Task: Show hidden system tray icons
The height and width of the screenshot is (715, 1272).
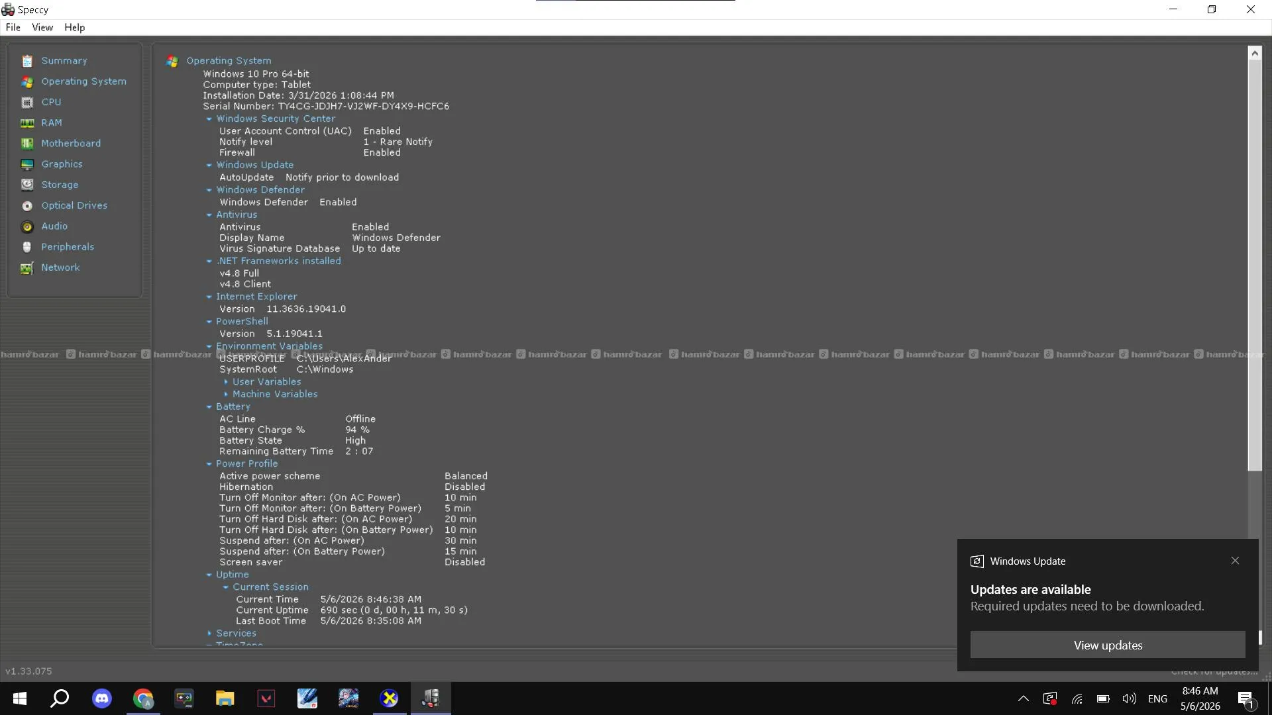Action: [1024, 698]
